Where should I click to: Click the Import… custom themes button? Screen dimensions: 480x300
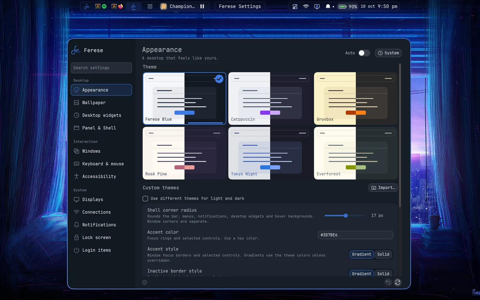(383, 188)
